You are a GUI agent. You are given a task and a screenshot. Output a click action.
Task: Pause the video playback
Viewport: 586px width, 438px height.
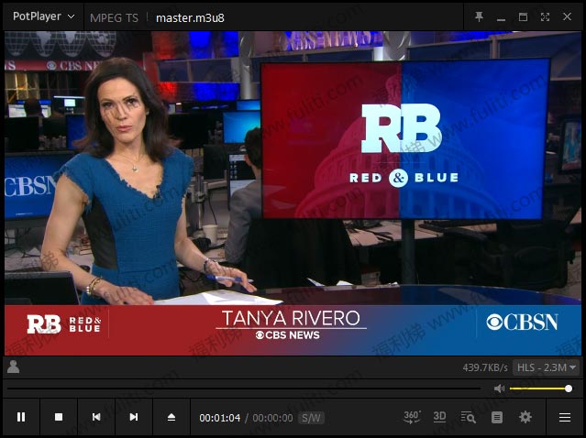point(21,417)
